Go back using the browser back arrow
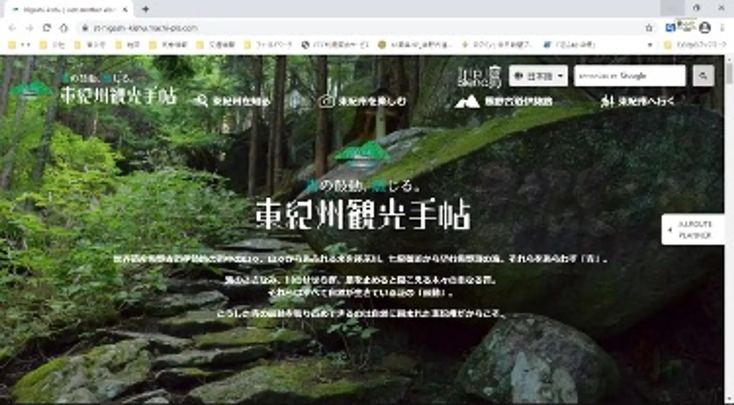The image size is (734, 405). pyautogui.click(x=12, y=28)
